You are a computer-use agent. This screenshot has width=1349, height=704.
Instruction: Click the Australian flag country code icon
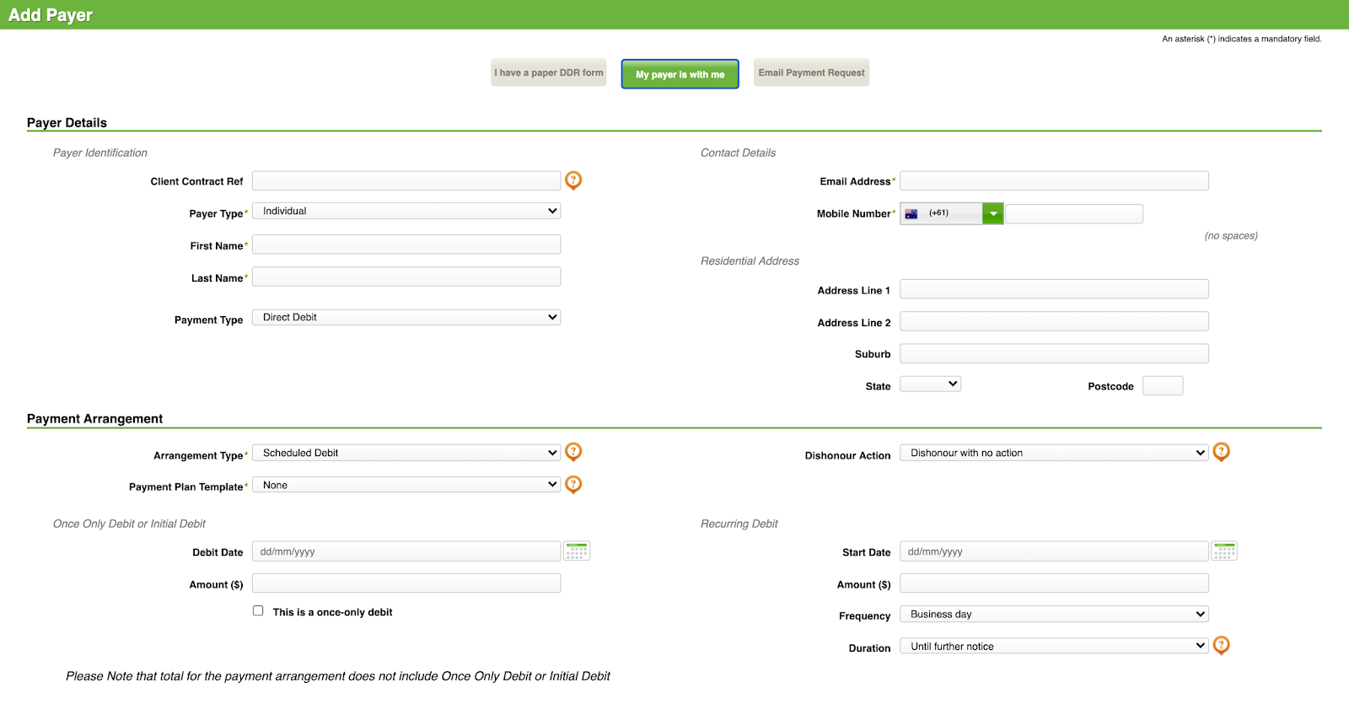911,214
